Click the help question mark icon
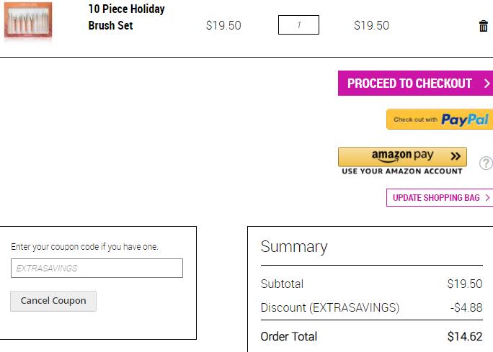Image resolution: width=493 pixels, height=352 pixels. [x=486, y=163]
